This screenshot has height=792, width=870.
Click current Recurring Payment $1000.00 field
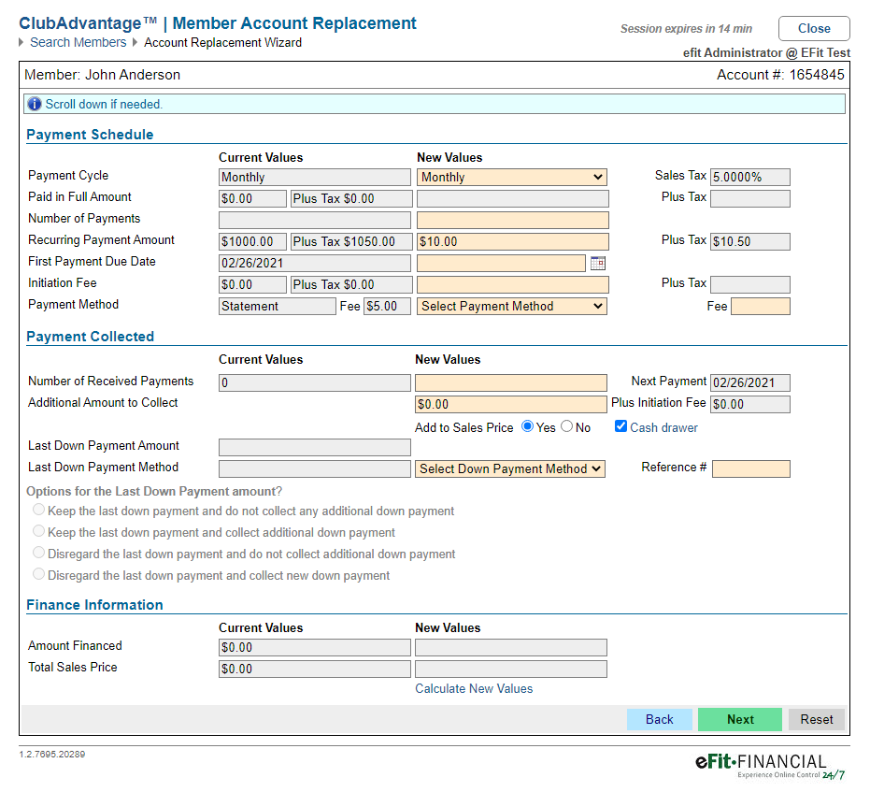252,242
